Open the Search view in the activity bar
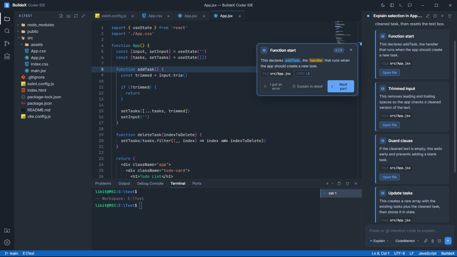This screenshot has width=457, height=257. (7, 31)
